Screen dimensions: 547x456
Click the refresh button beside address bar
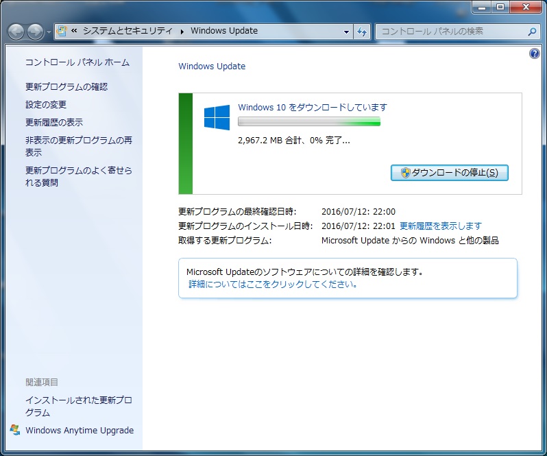(x=362, y=32)
